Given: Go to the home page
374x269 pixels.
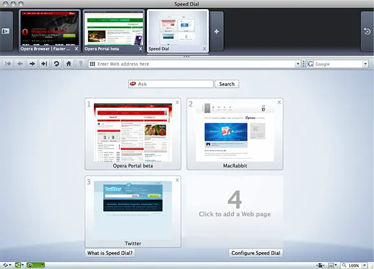Looking at the screenshot, I should [69, 64].
